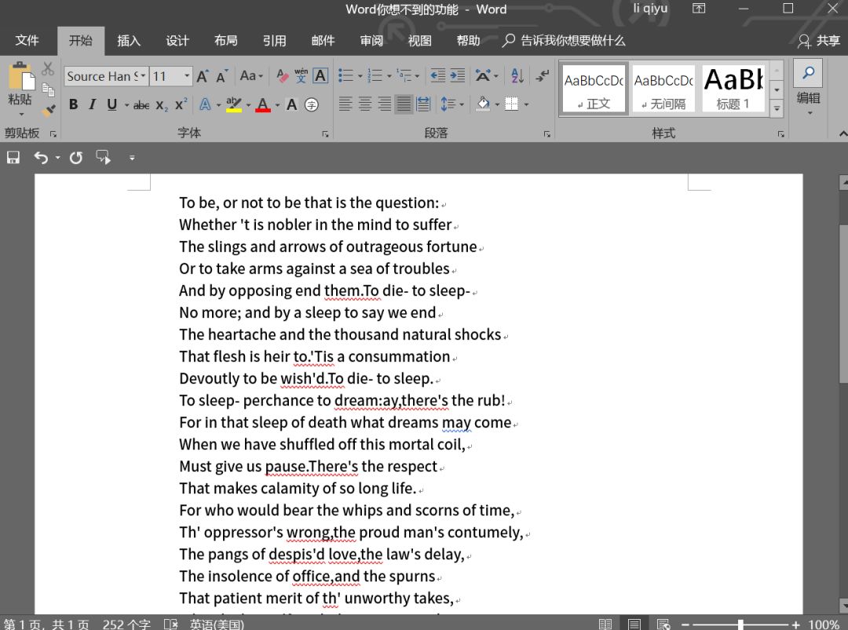The width and height of the screenshot is (848, 630).
Task: Apply character shading icon
Action: (291, 105)
